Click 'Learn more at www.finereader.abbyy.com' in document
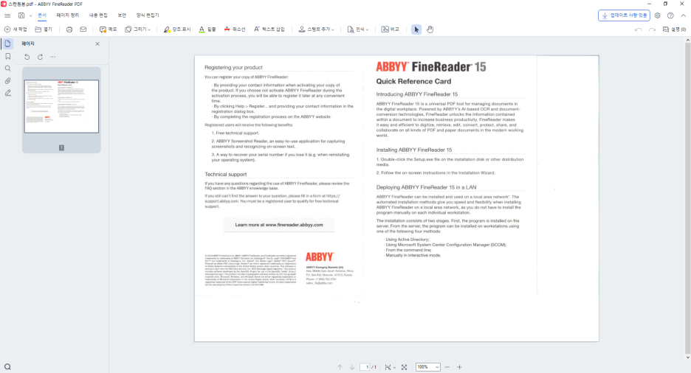691x373 pixels. tap(279, 225)
